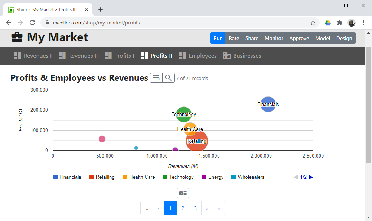Toggle Health Care legend orange swatch
372x221 pixels.
[125, 177]
